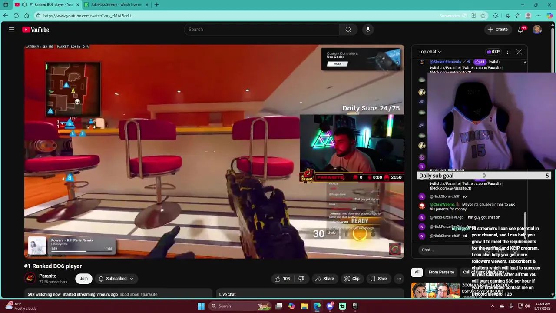Open File Explorer from taskbar
The width and height of the screenshot is (556, 313).
[x=304, y=306]
